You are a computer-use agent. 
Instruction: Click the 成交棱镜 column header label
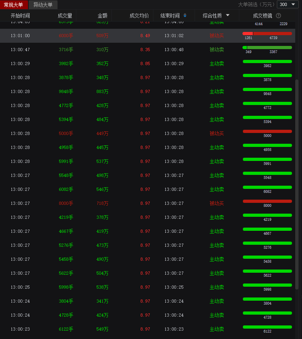click(x=262, y=16)
